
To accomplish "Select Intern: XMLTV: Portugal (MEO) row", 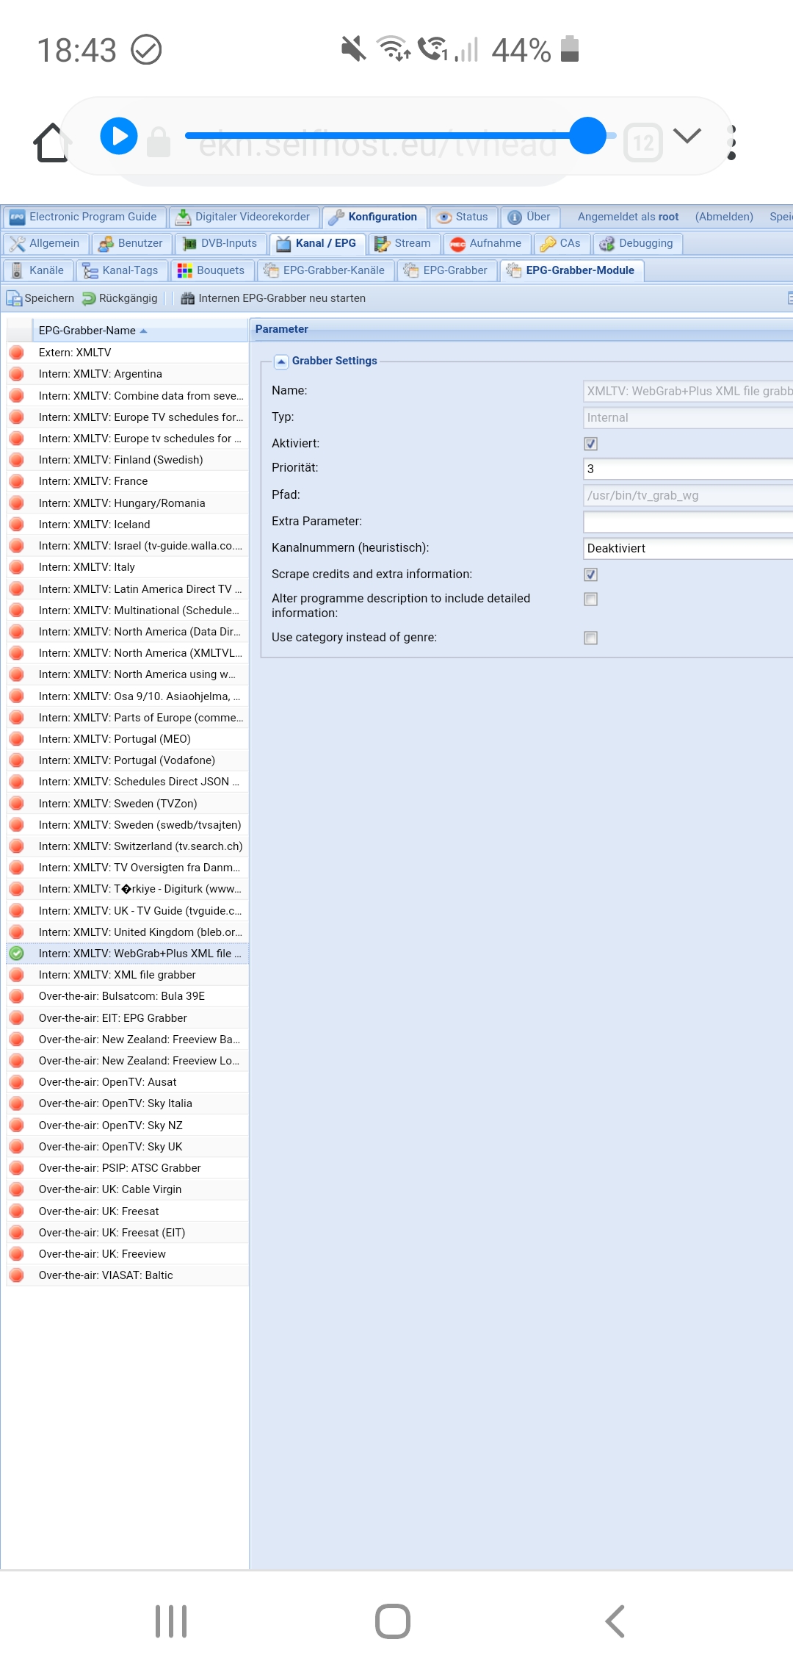I will coord(127,739).
